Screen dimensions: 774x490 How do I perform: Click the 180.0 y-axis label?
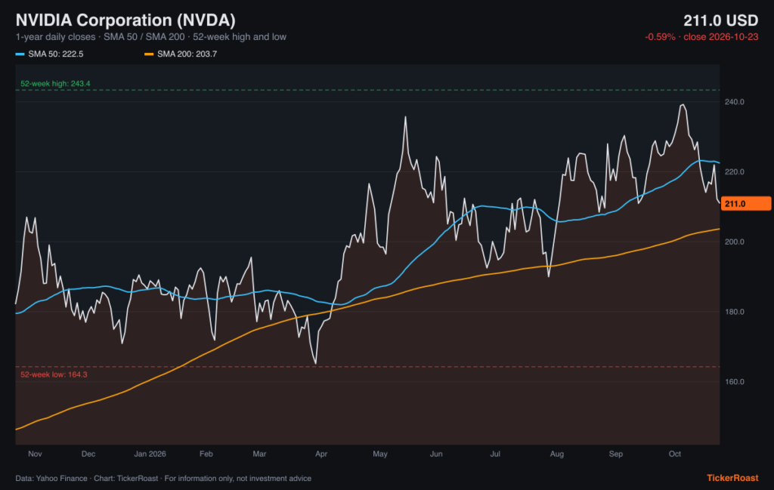735,312
